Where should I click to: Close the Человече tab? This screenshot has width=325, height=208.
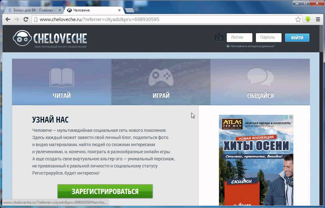click(x=119, y=10)
